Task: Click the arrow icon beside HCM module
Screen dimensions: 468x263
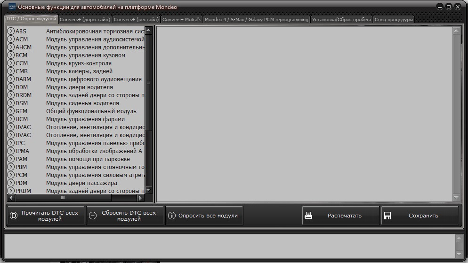Action: 11,119
